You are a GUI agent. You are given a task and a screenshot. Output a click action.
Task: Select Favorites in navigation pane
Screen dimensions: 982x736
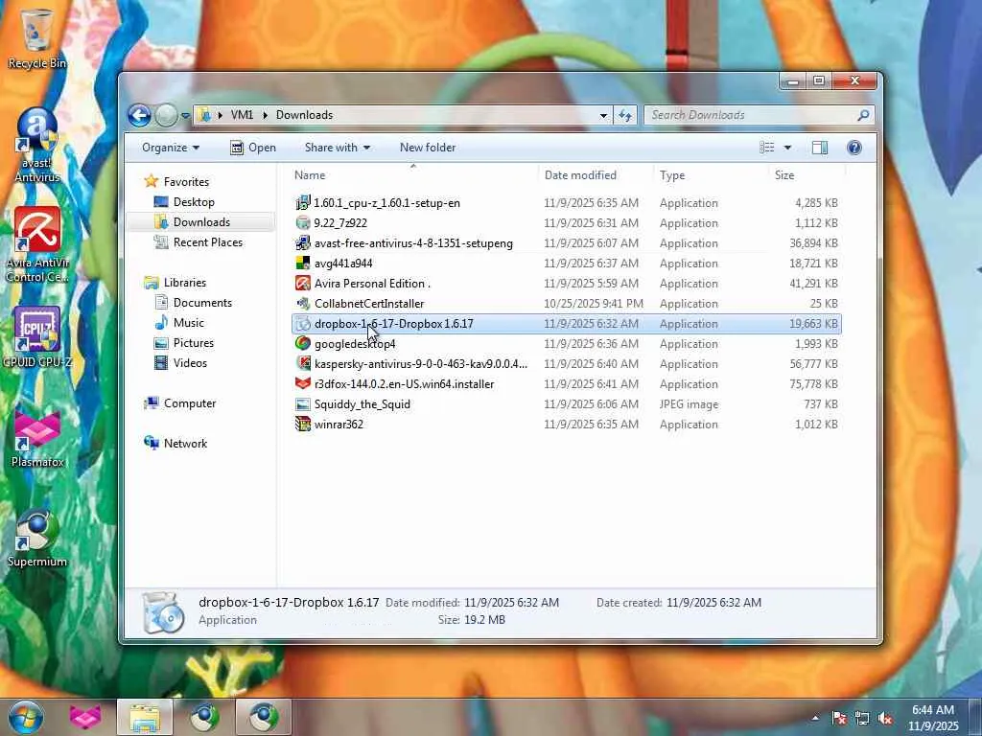(186, 181)
